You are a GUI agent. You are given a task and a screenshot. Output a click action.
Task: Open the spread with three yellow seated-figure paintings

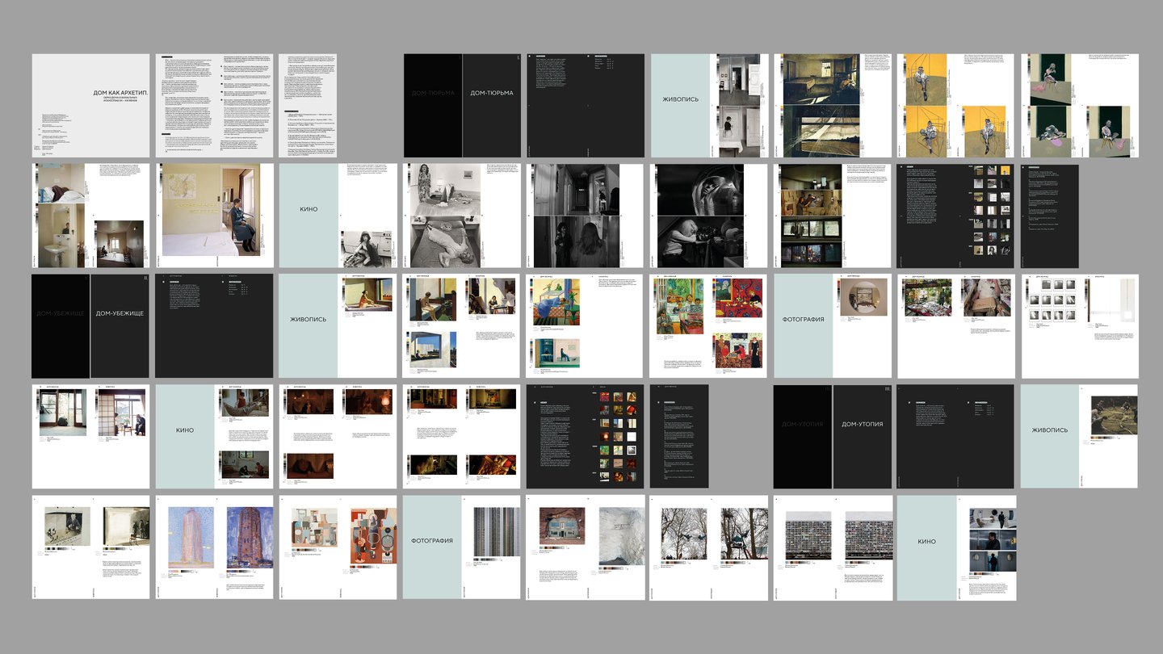955,106
